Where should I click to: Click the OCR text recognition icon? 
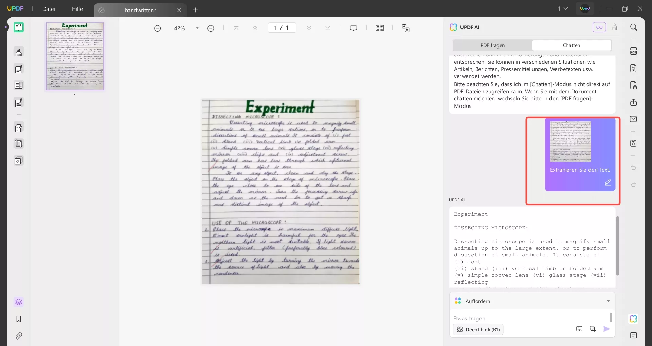[633, 51]
